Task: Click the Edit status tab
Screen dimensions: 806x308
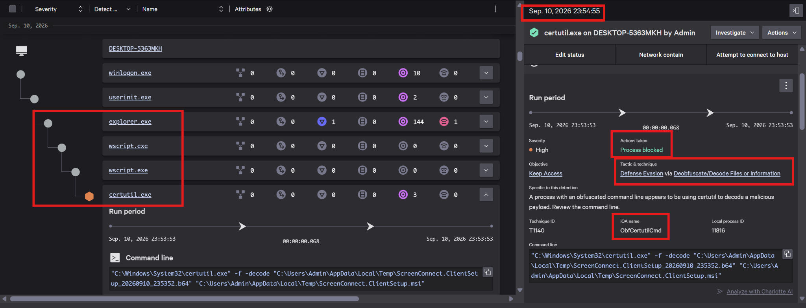Action: pyautogui.click(x=569, y=55)
